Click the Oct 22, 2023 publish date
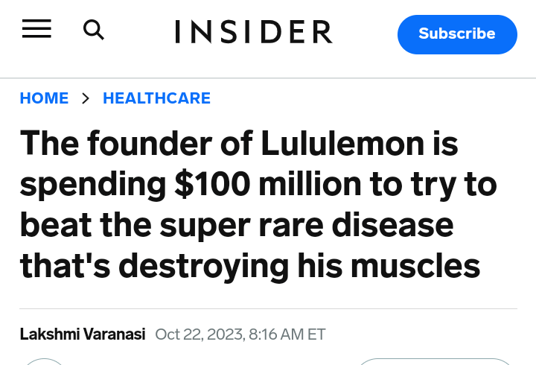Image resolution: width=536 pixels, height=365 pixels. [x=199, y=334]
